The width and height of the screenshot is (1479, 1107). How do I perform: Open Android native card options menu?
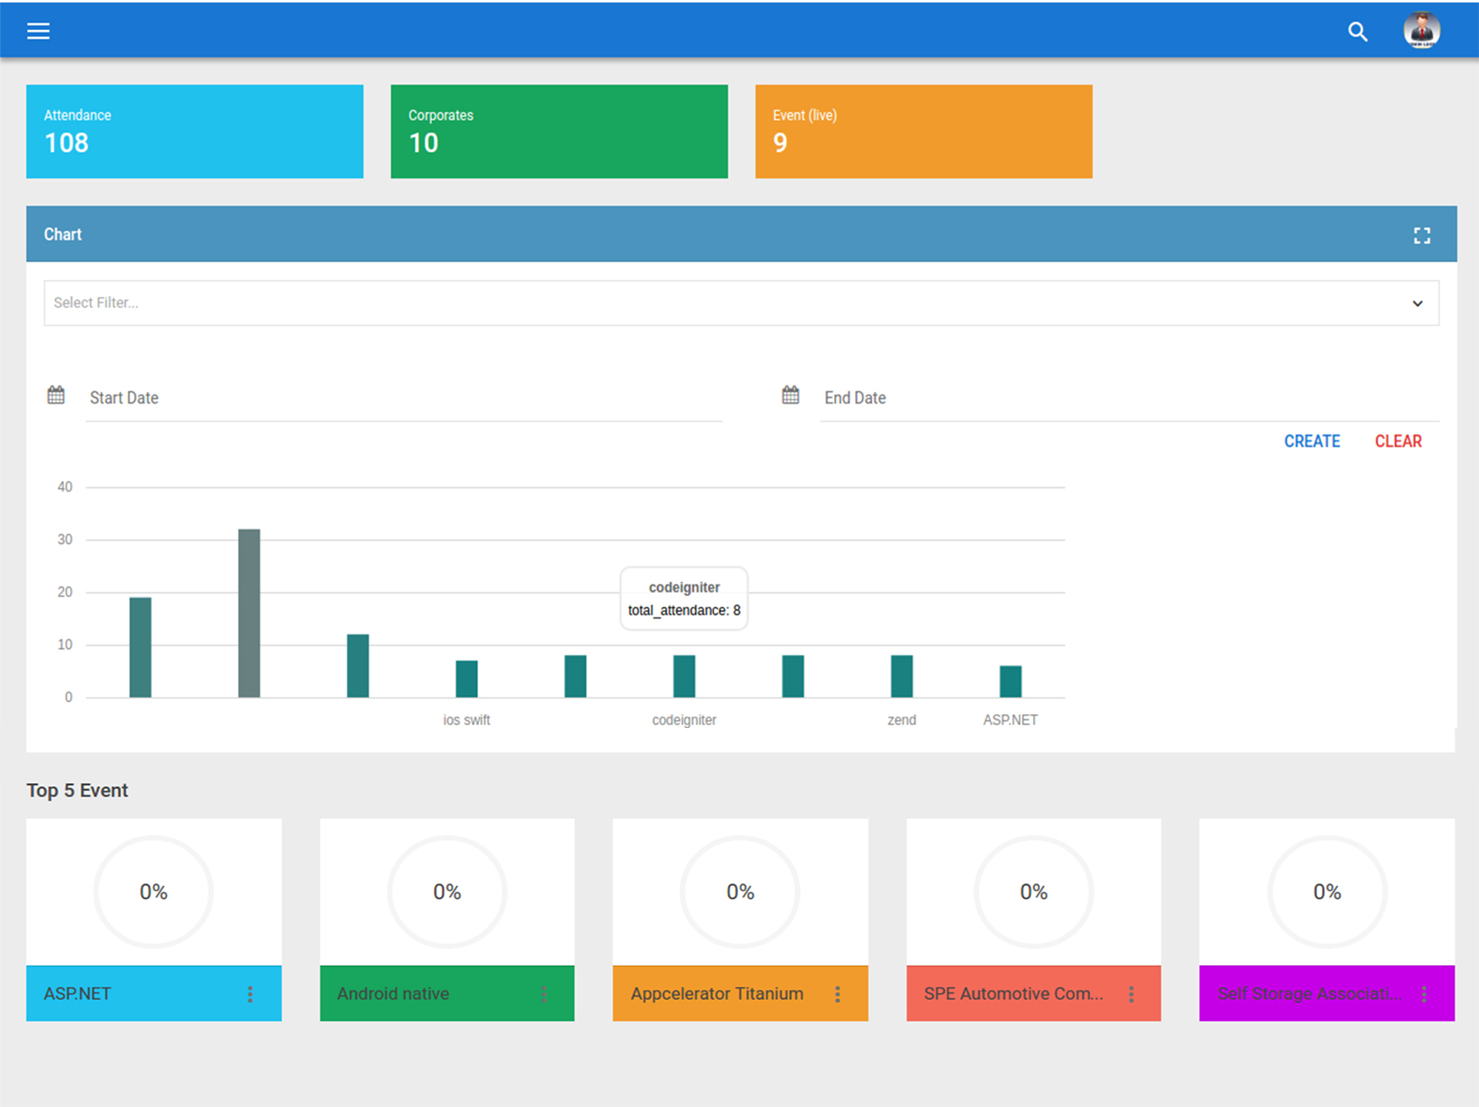544,994
